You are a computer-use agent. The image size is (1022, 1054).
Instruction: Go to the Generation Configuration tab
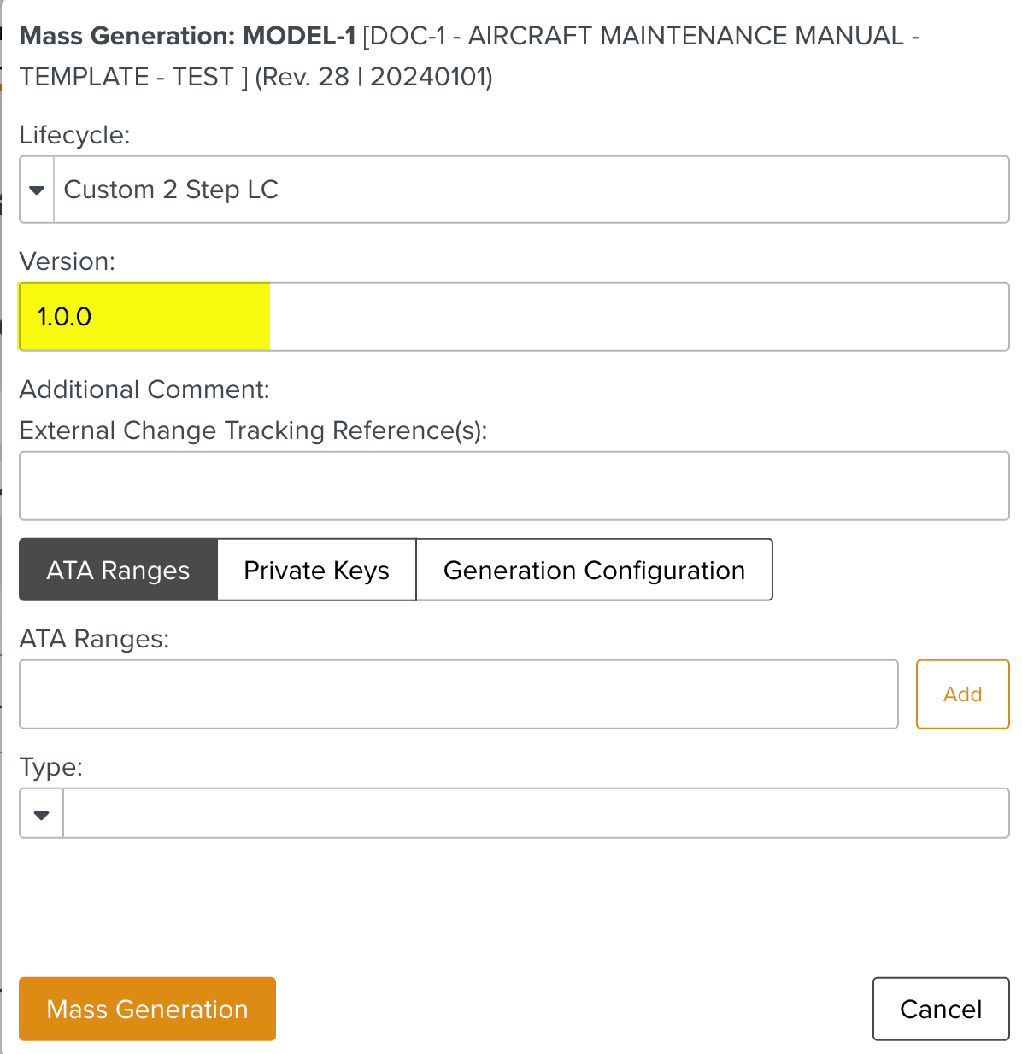(x=594, y=570)
